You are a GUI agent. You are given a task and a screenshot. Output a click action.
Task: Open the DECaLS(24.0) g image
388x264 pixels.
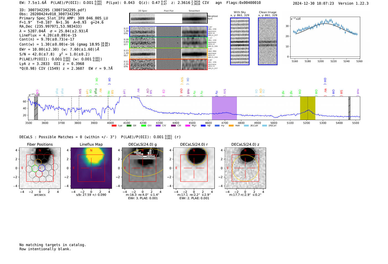point(143,168)
